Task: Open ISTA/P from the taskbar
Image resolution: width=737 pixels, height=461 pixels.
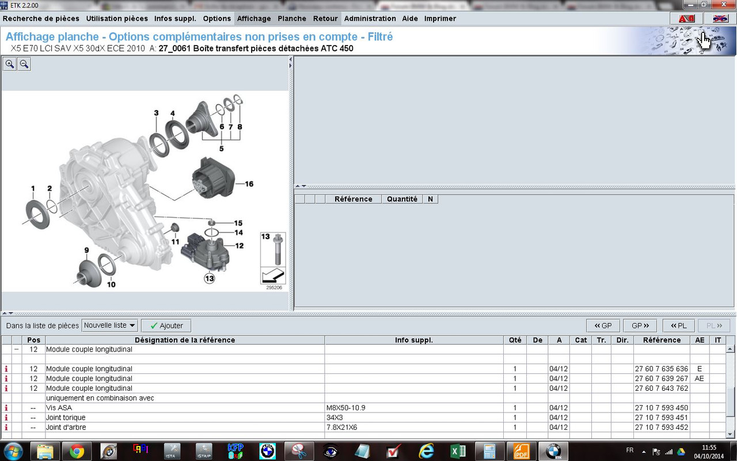Action: [204, 451]
